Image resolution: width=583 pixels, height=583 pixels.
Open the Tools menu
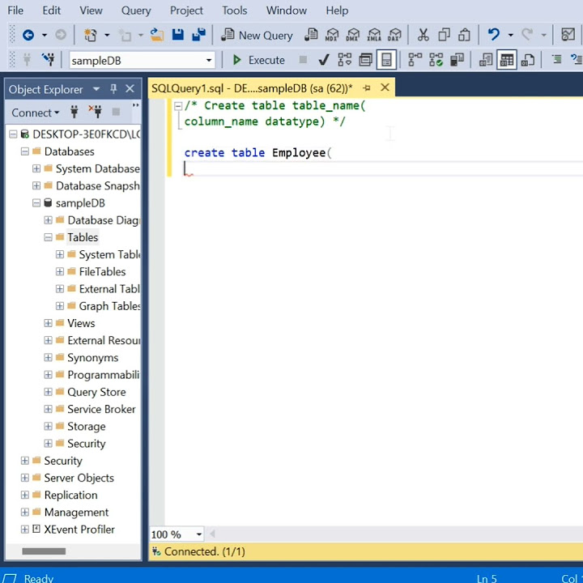click(x=234, y=11)
